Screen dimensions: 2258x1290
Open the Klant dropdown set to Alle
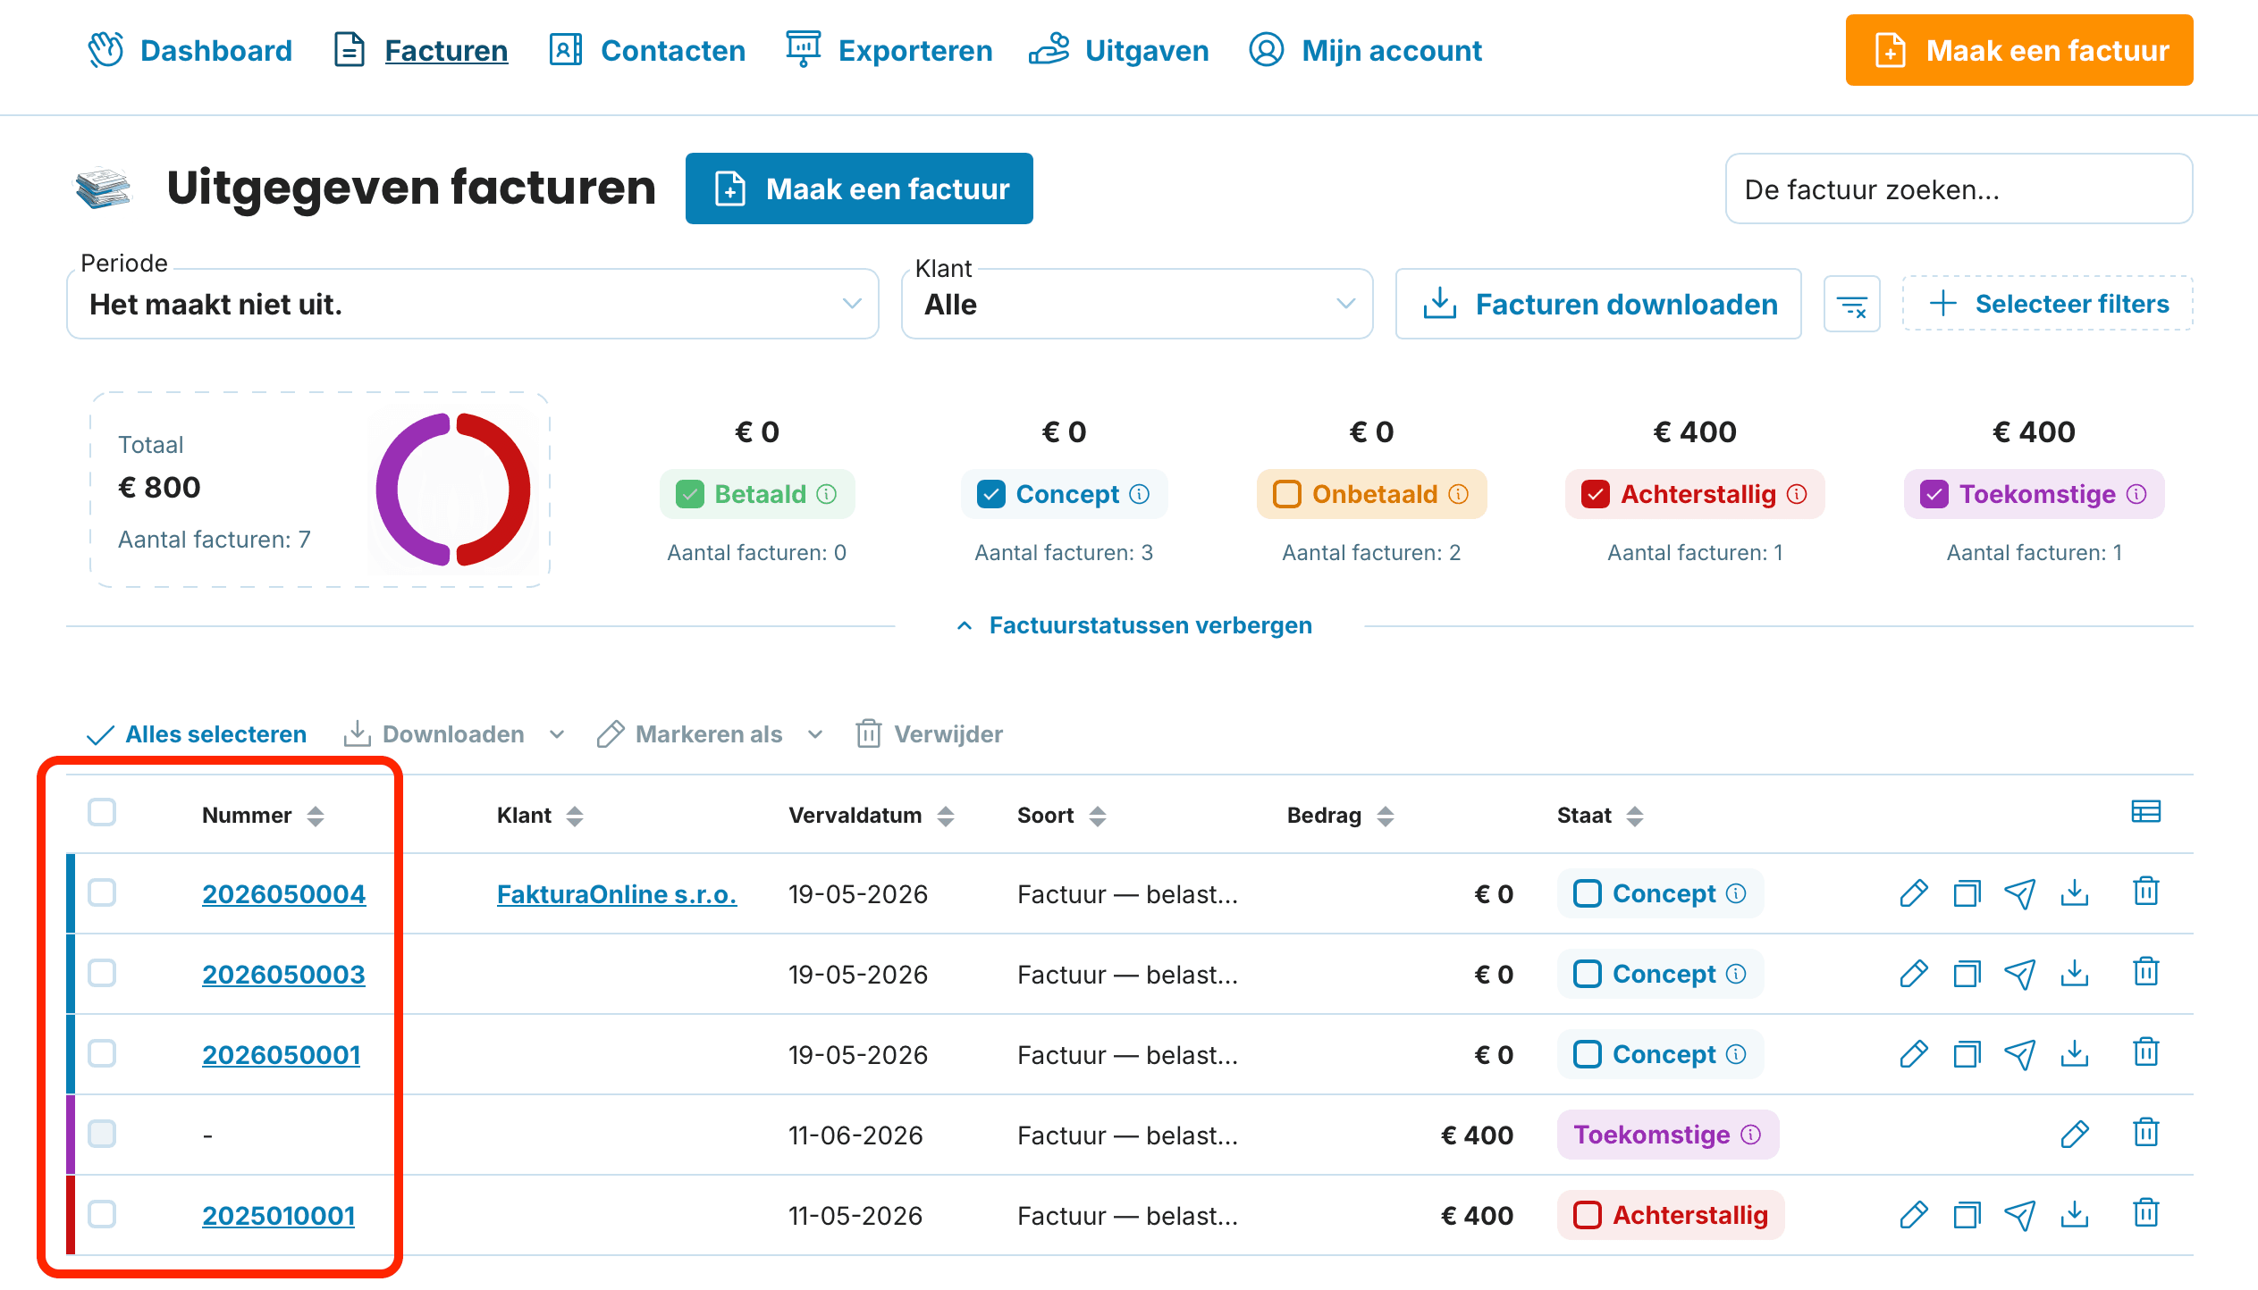[1137, 305]
